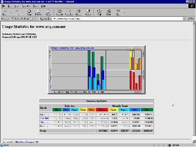Viewport: 196px width, 147px height.
Task: Open the Back button history dropdown arrow
Action: tap(11, 13)
